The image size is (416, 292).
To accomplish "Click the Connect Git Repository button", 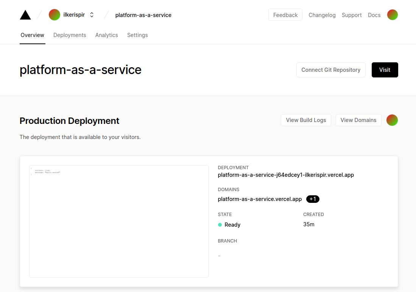I will click(331, 70).
